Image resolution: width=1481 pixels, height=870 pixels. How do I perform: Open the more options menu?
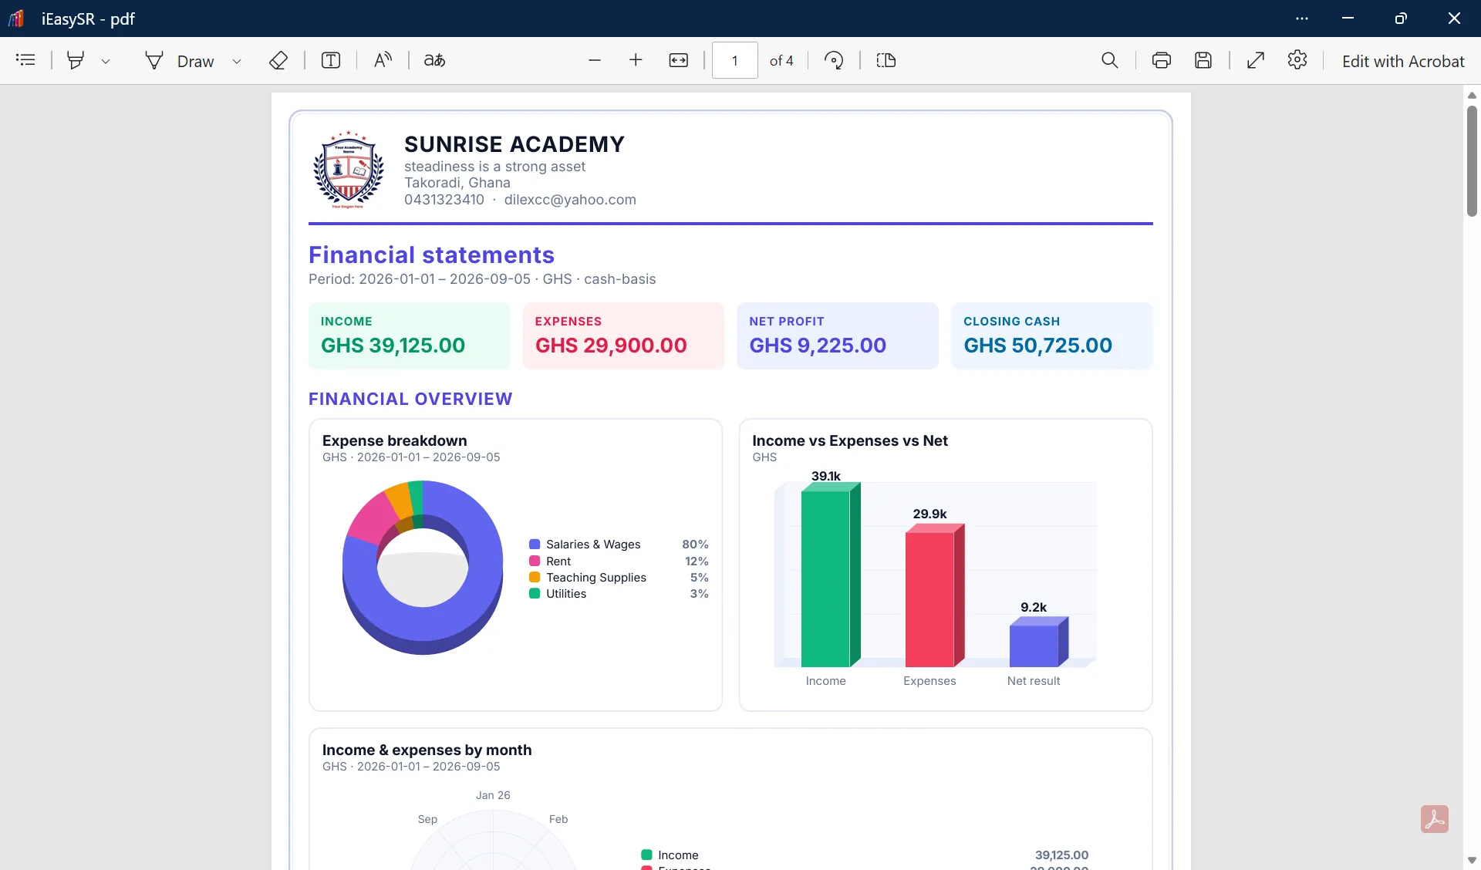(1302, 19)
